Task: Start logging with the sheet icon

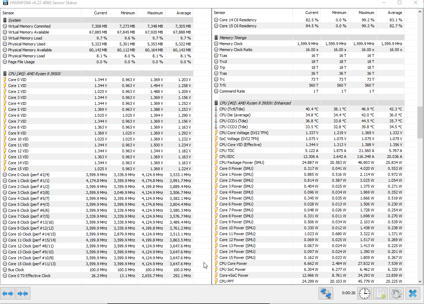Action: (380, 294)
